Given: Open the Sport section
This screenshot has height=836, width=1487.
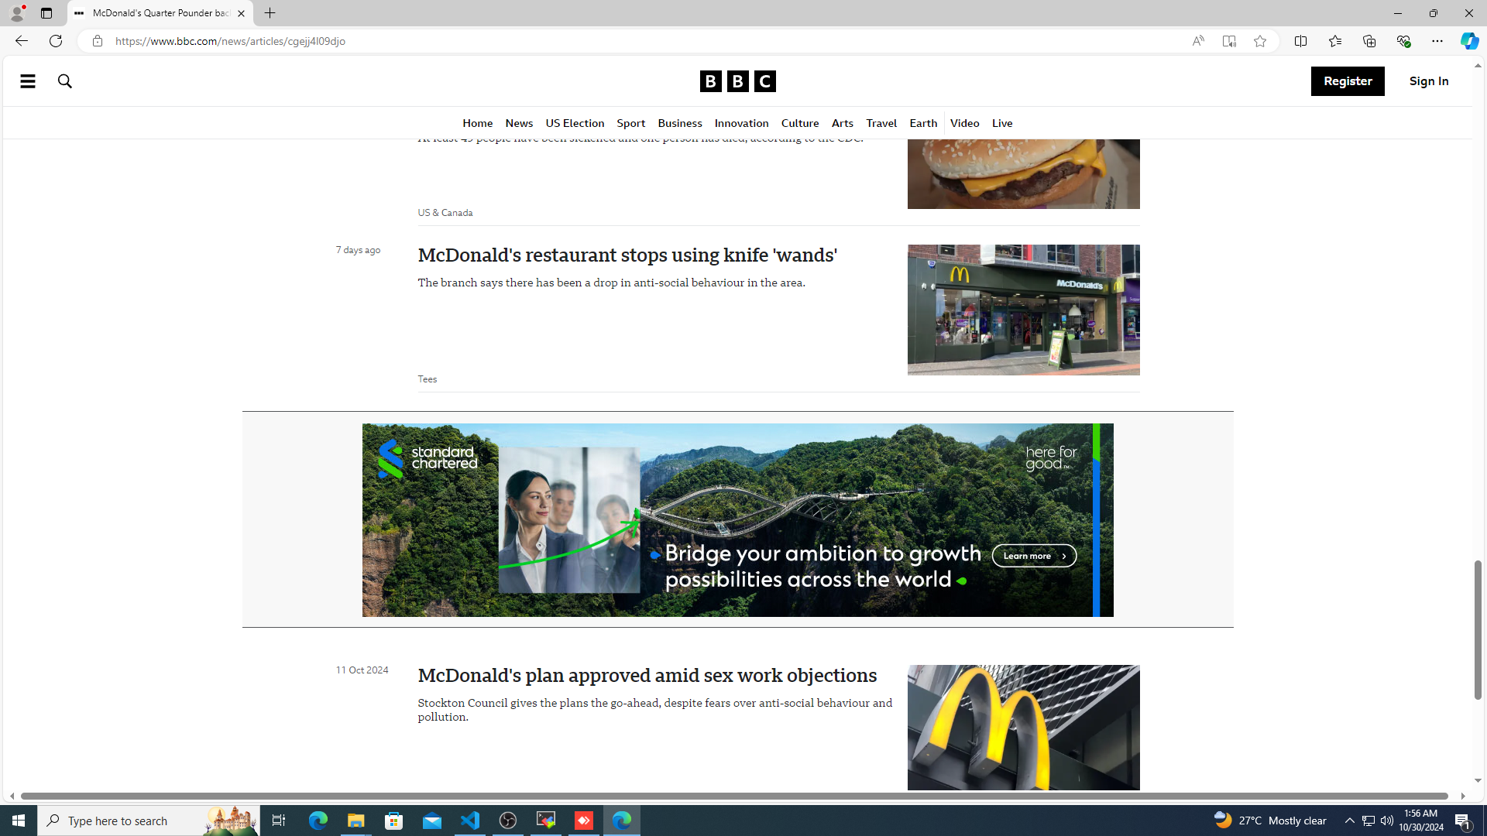Looking at the screenshot, I should click(x=630, y=123).
